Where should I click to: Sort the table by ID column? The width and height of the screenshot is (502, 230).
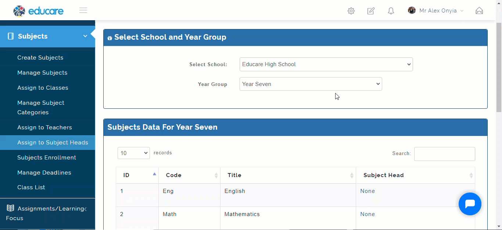point(137,175)
